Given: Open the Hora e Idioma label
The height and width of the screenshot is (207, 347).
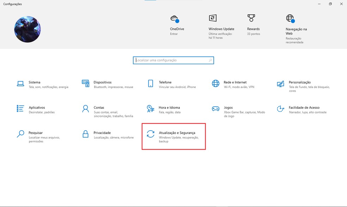Looking at the screenshot, I should [x=169, y=108].
